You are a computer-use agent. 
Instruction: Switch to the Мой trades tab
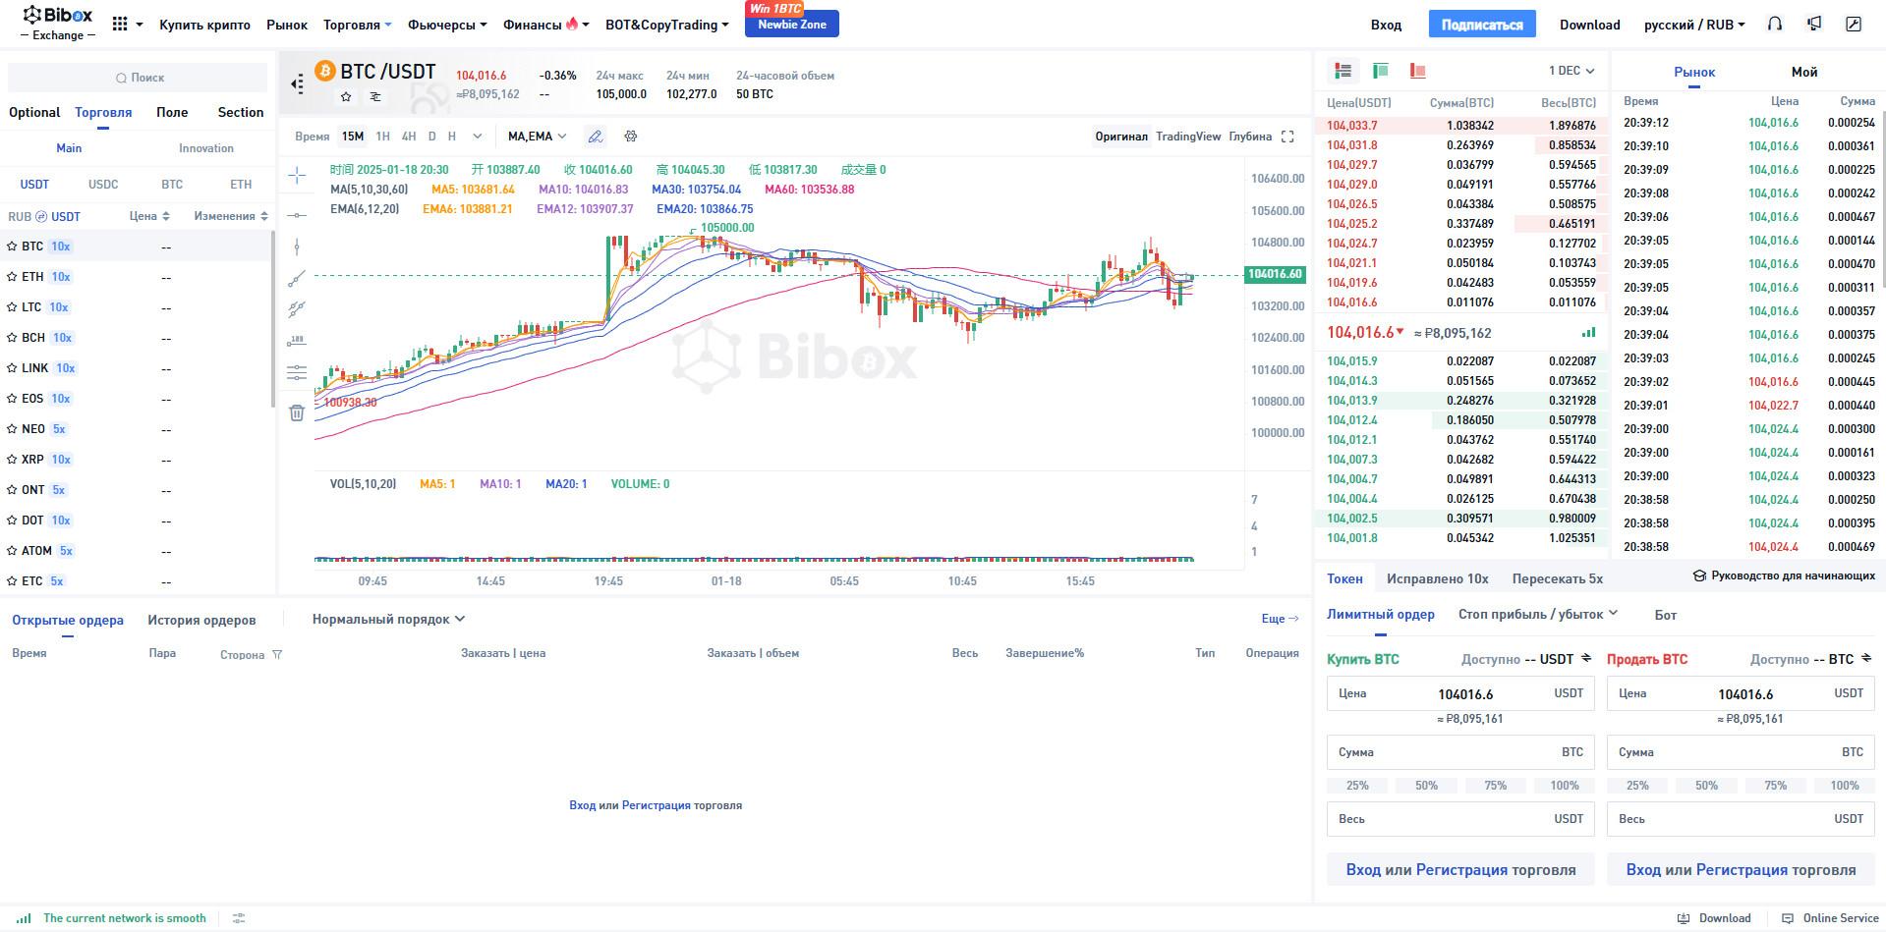1804,72
